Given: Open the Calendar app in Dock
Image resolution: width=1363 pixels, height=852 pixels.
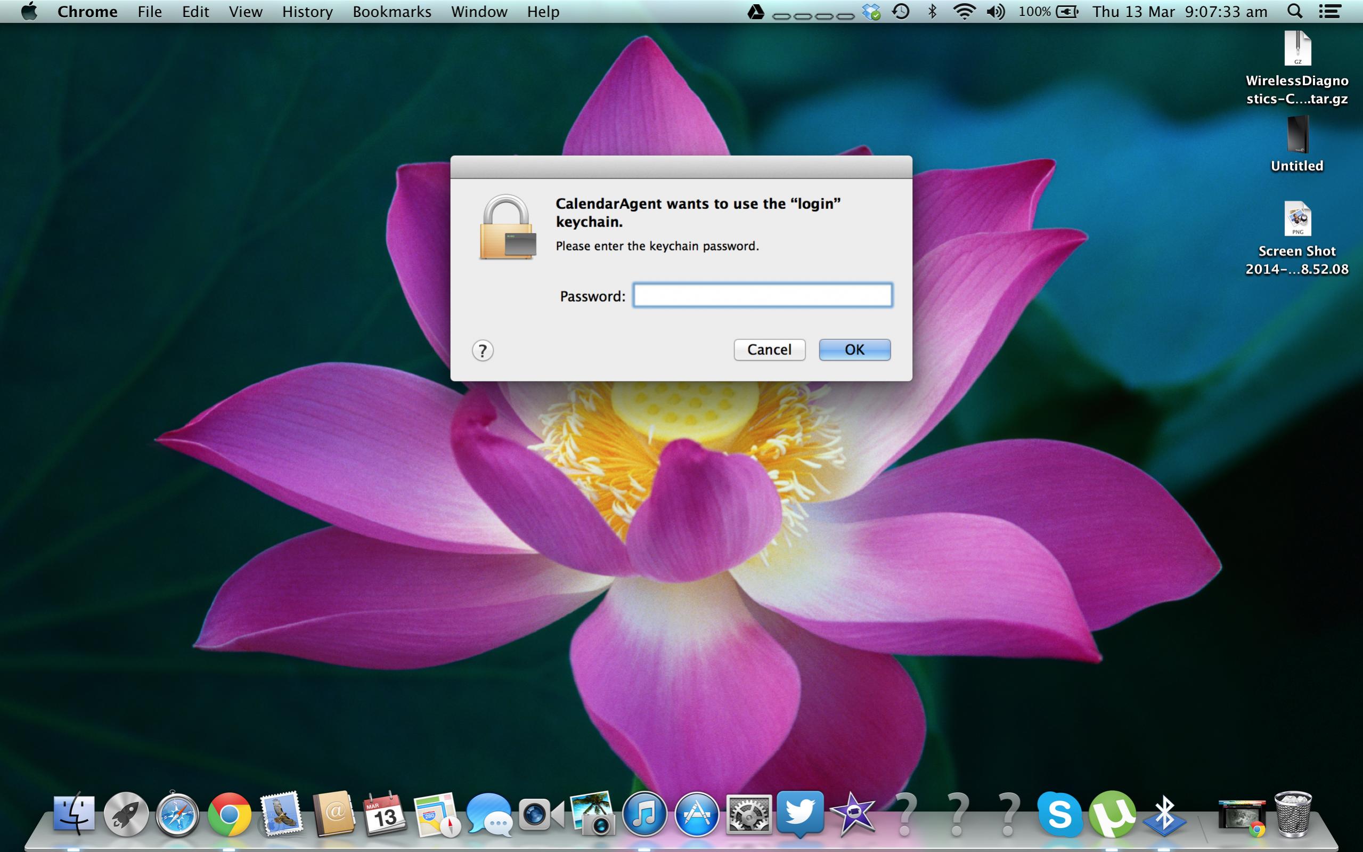Looking at the screenshot, I should coord(385,814).
